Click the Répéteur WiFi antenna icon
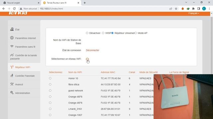 point(12,67)
